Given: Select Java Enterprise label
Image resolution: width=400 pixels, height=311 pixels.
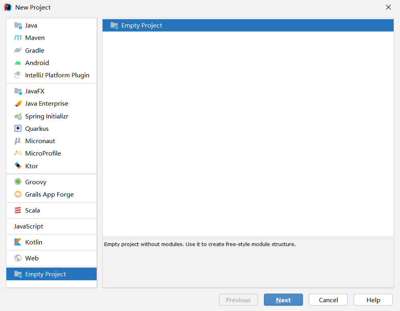Looking at the screenshot, I should click(x=47, y=103).
